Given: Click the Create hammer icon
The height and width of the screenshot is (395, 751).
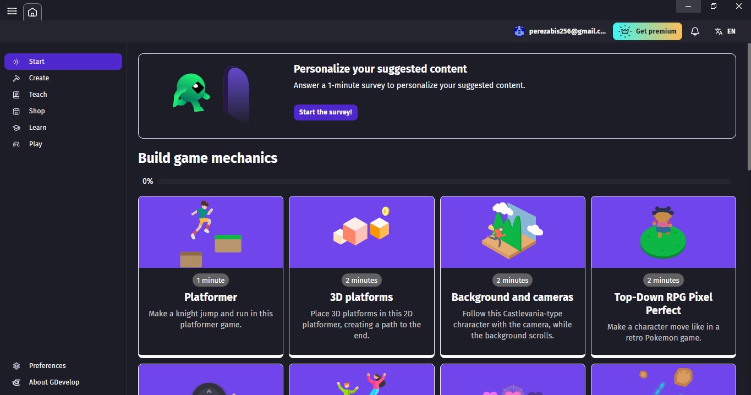Looking at the screenshot, I should [x=17, y=78].
